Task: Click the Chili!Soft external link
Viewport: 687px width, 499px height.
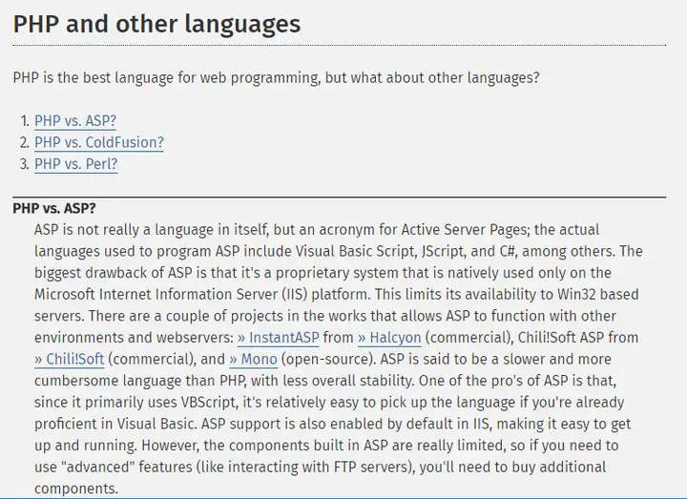Action: pyautogui.click(x=70, y=359)
